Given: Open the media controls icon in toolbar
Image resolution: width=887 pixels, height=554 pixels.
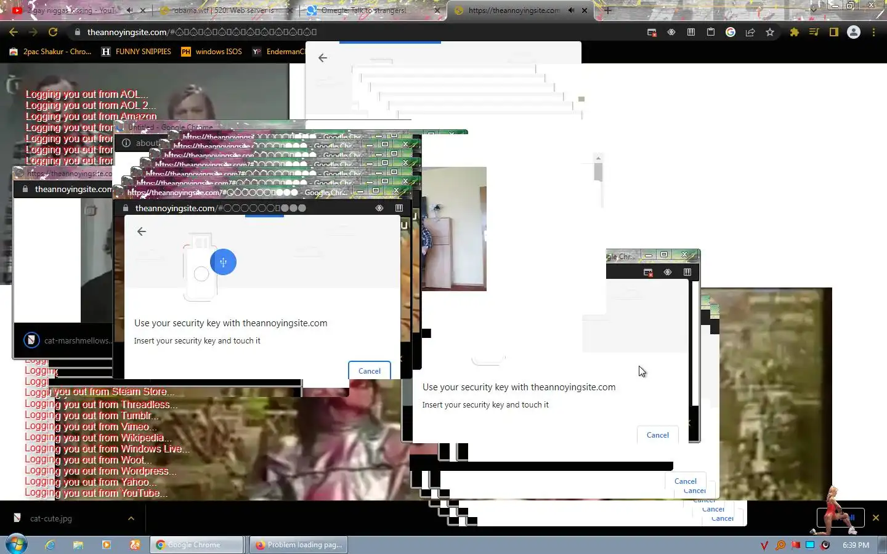Looking at the screenshot, I should (x=814, y=32).
